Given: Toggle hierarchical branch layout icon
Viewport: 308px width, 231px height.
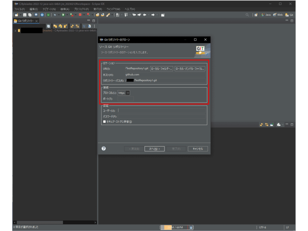Looking at the screenshot, I should pyautogui.click(x=84, y=26).
